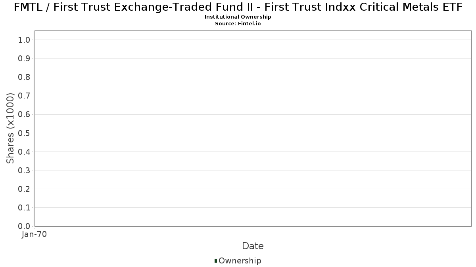Viewport: 476px width, 267px height.
Task: Click the FMTL chart title text
Action: [238, 7]
